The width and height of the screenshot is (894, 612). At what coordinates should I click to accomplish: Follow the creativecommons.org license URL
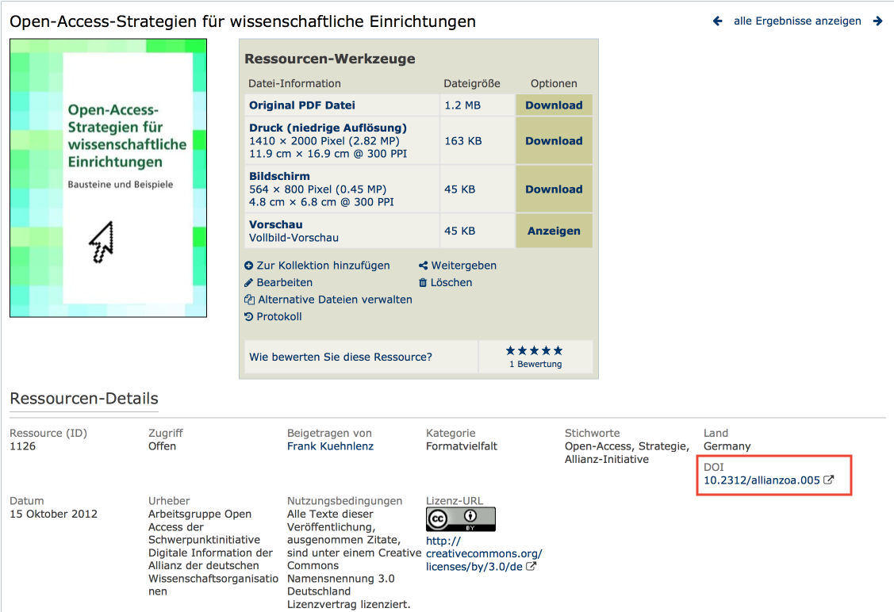484,560
